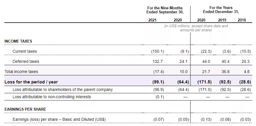Select the 36.8 total income taxes value
The image size is (256, 126).
[226, 72]
